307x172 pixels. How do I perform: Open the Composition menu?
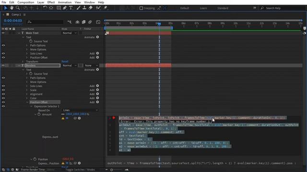25,2
